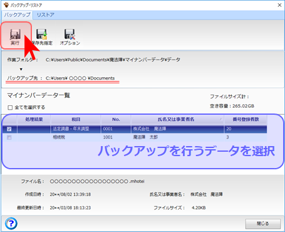Screen dimensions: 285x232
Task: Click the registered count 20 cell
Action: [x=246, y=129]
